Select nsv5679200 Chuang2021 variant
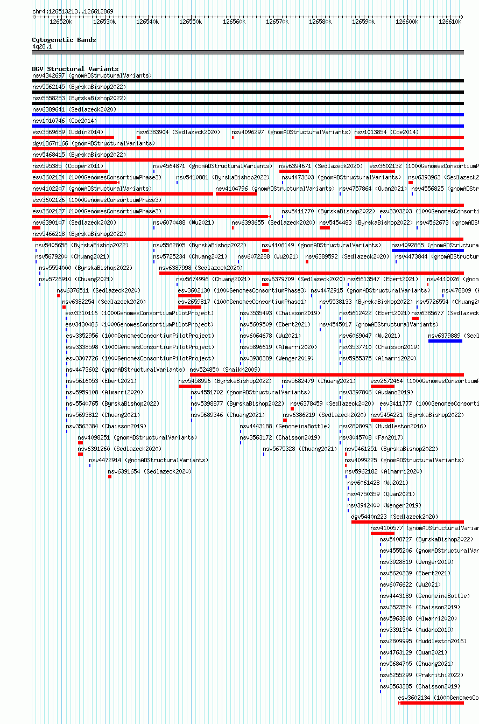This screenshot has width=479, height=724. pos(72,256)
